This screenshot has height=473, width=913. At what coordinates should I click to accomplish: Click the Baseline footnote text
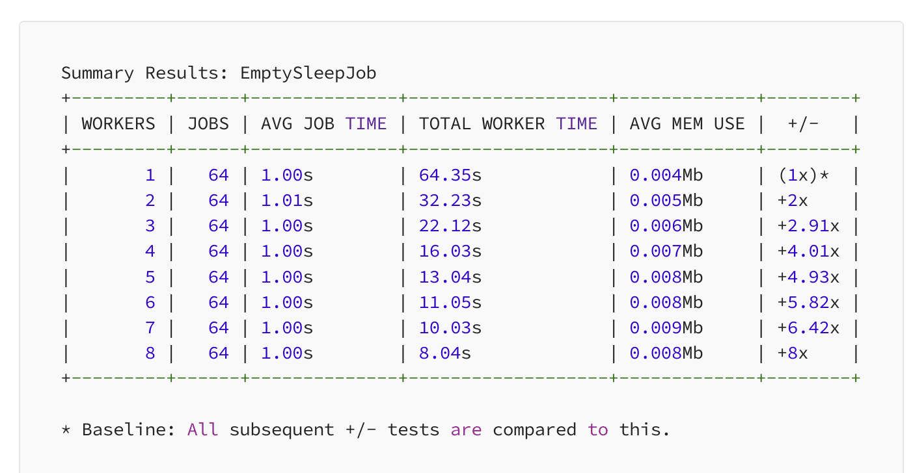(x=364, y=429)
